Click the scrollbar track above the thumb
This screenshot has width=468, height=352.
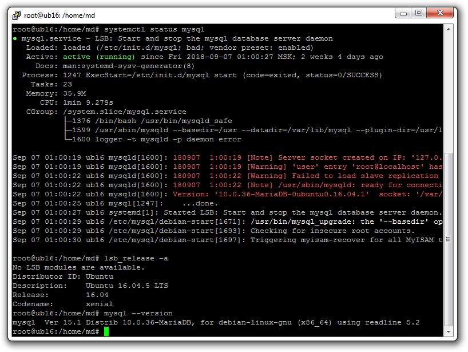coord(449,92)
